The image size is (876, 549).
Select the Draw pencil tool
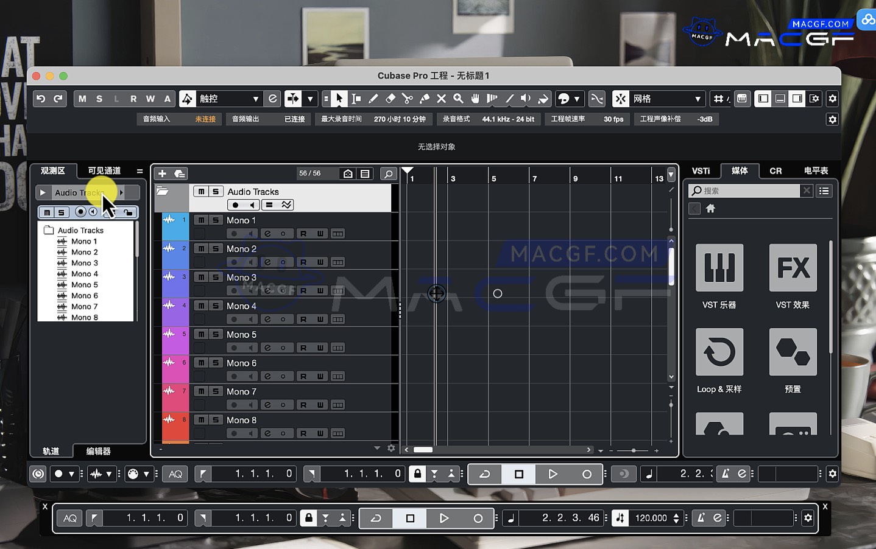pyautogui.click(x=373, y=99)
